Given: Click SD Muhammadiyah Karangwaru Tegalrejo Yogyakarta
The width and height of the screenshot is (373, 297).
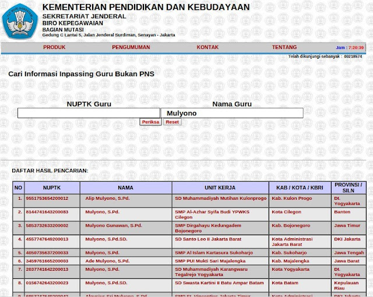Looking at the screenshot, I should pyautogui.click(x=211, y=272).
